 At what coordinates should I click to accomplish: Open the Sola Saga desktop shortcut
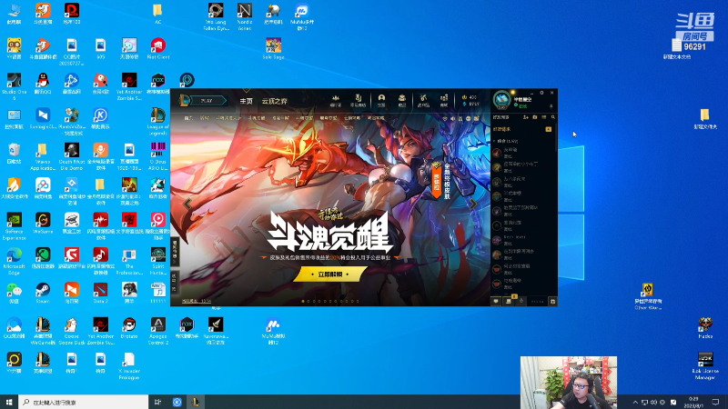pos(273,49)
